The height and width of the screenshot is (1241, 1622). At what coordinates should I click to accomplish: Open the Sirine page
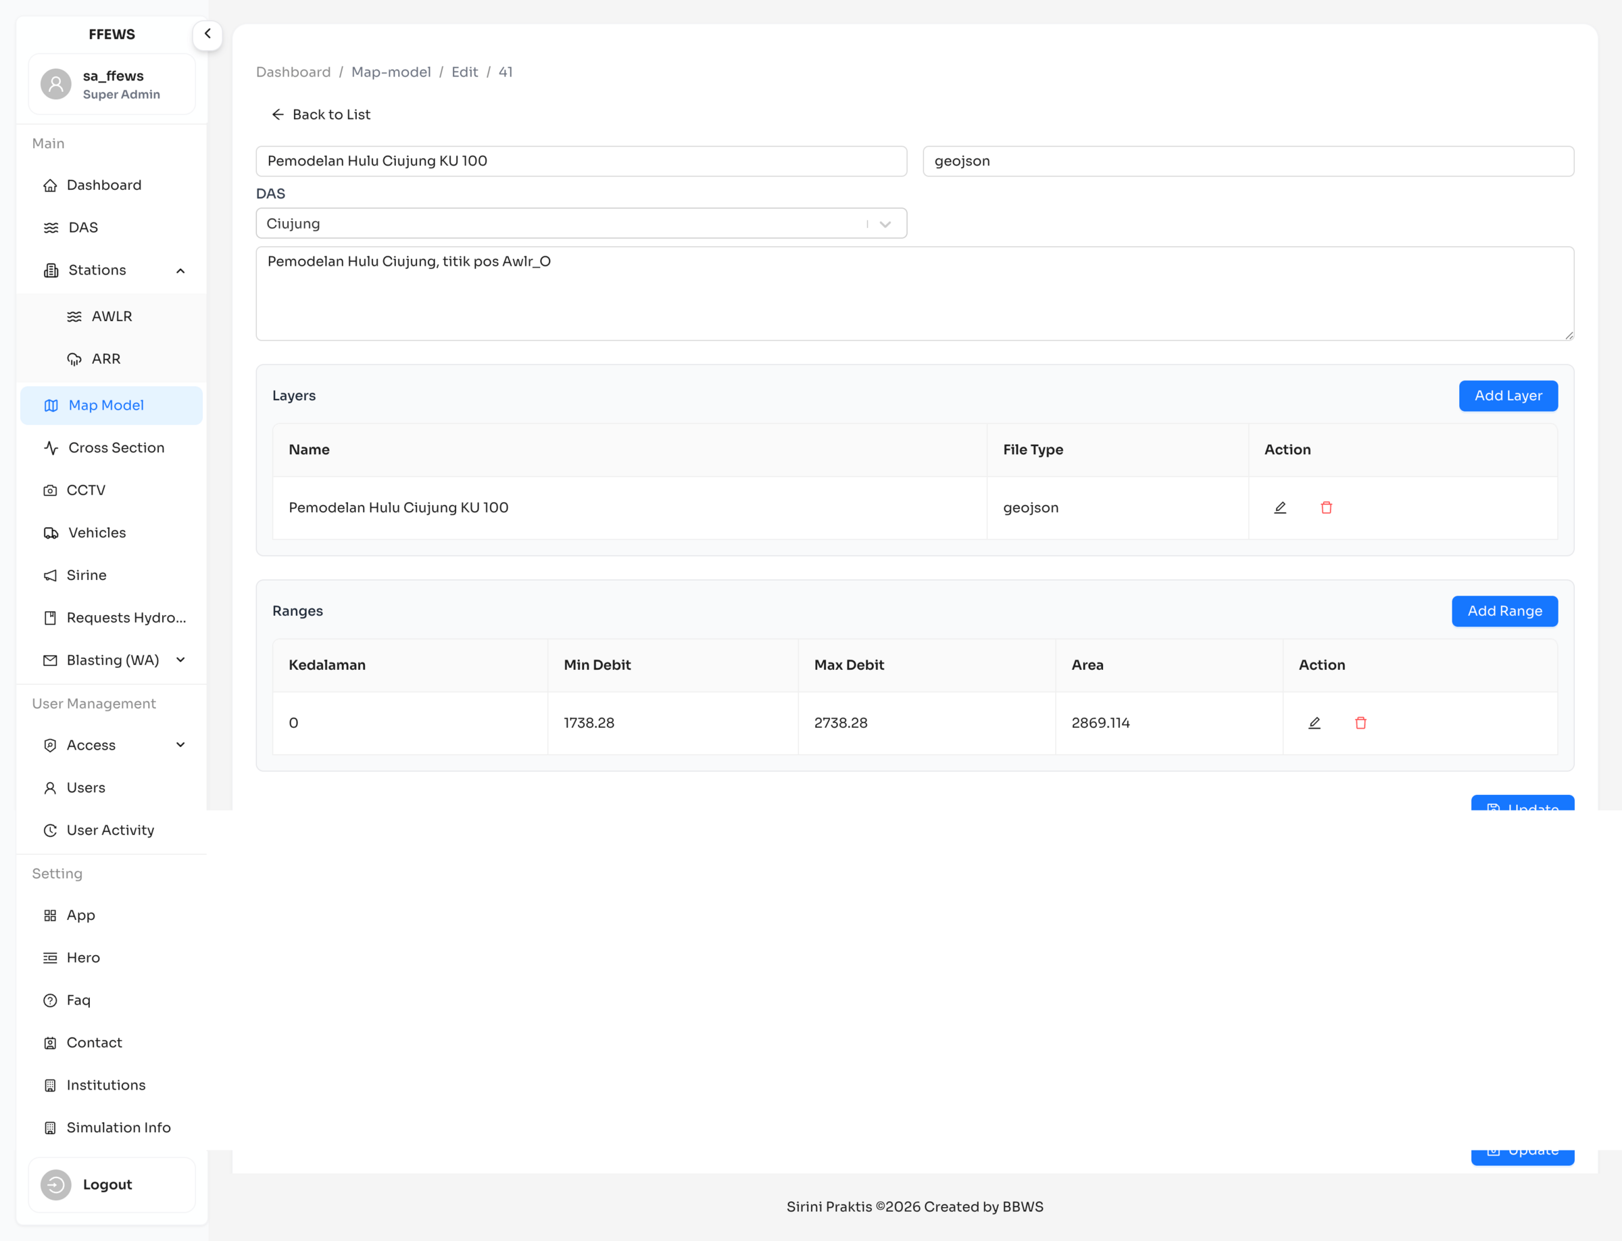click(x=112, y=575)
